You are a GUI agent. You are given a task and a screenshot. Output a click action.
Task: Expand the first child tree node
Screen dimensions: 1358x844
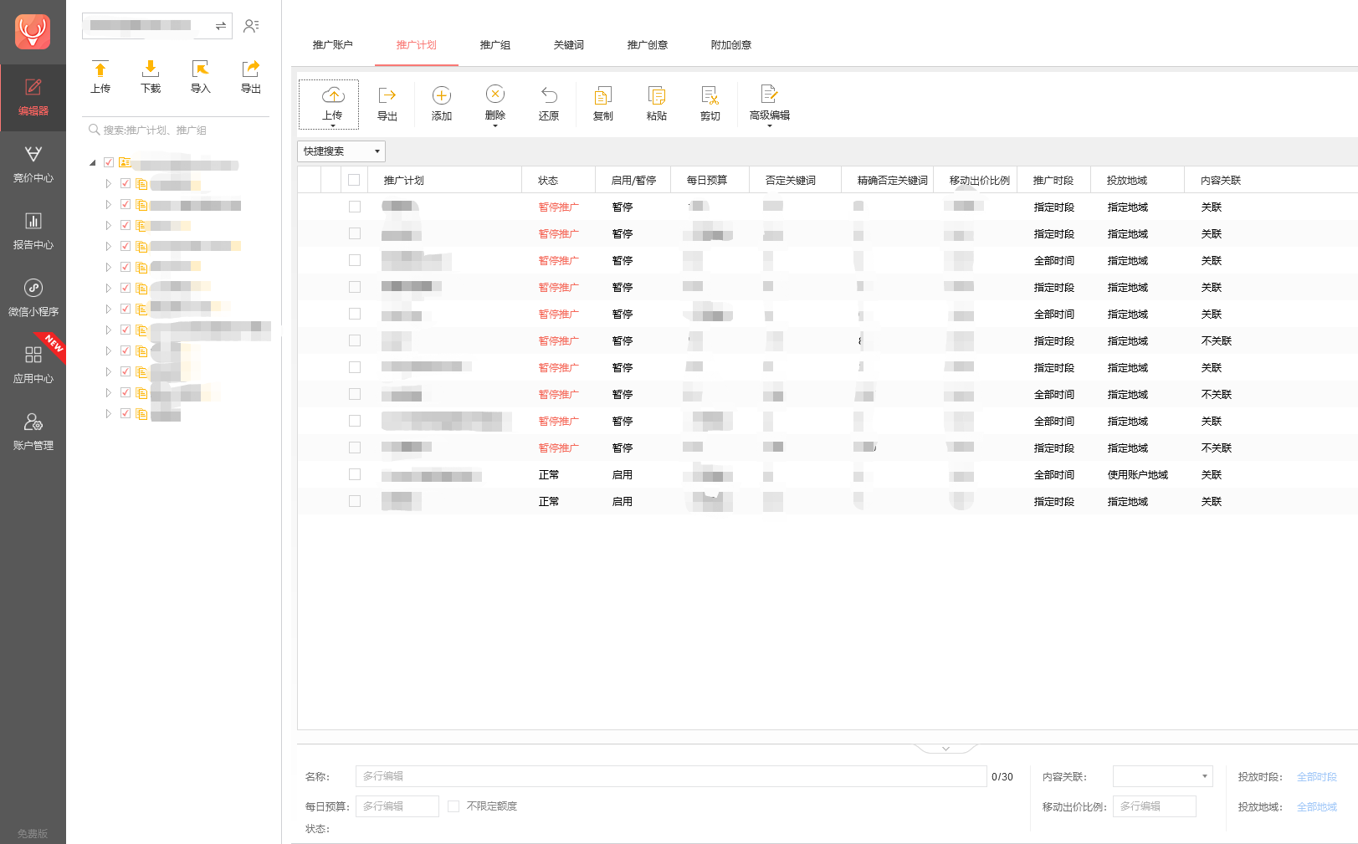tap(108, 183)
